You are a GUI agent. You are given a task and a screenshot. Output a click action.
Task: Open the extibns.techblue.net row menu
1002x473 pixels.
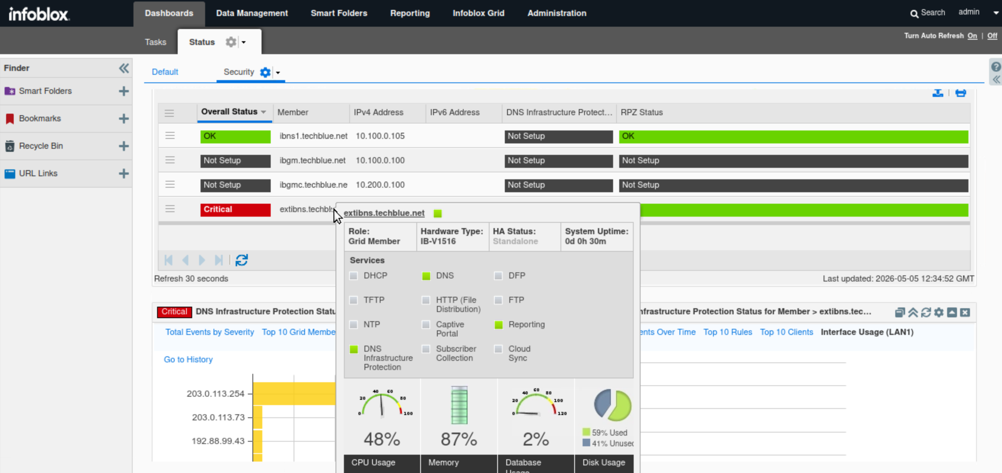click(x=170, y=209)
